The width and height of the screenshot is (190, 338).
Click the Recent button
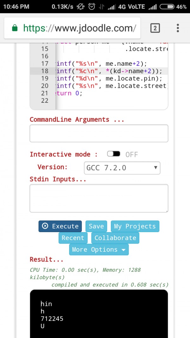coord(73,238)
